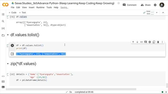This screenshot has width=168, height=94.
Task: Click the completed at 09:46 status
Action: pyautogui.click(x=84, y=92)
